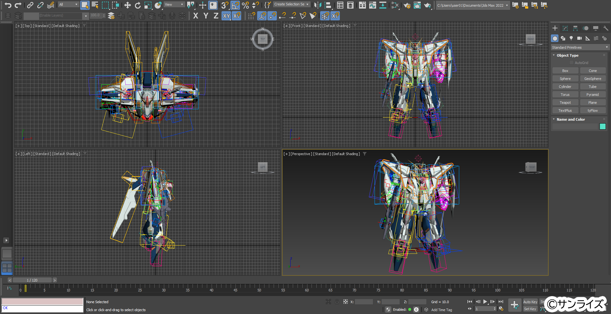The width and height of the screenshot is (611, 314).
Task: Switch to the Create panel tab
Action: click(555, 28)
